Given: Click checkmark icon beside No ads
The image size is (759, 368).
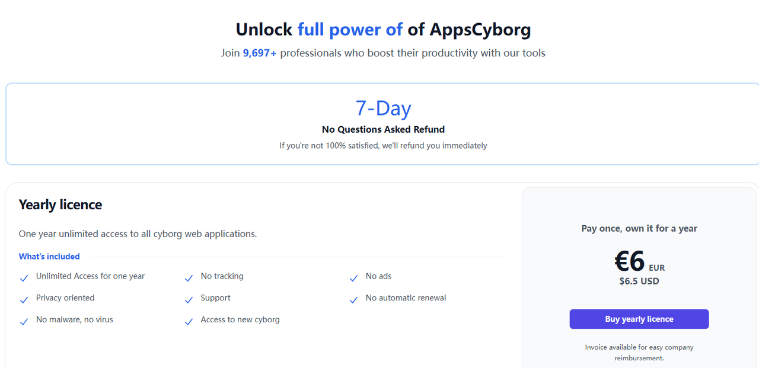Looking at the screenshot, I should (353, 278).
